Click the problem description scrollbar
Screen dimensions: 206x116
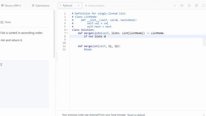[x=54, y=34]
